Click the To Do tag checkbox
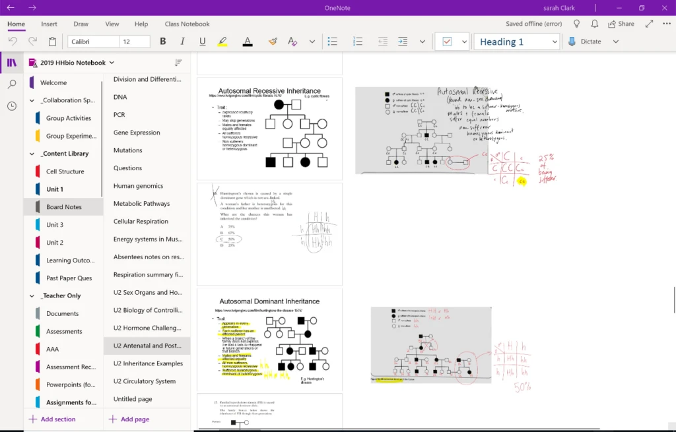Screen dimensions: 676x432 [447, 42]
